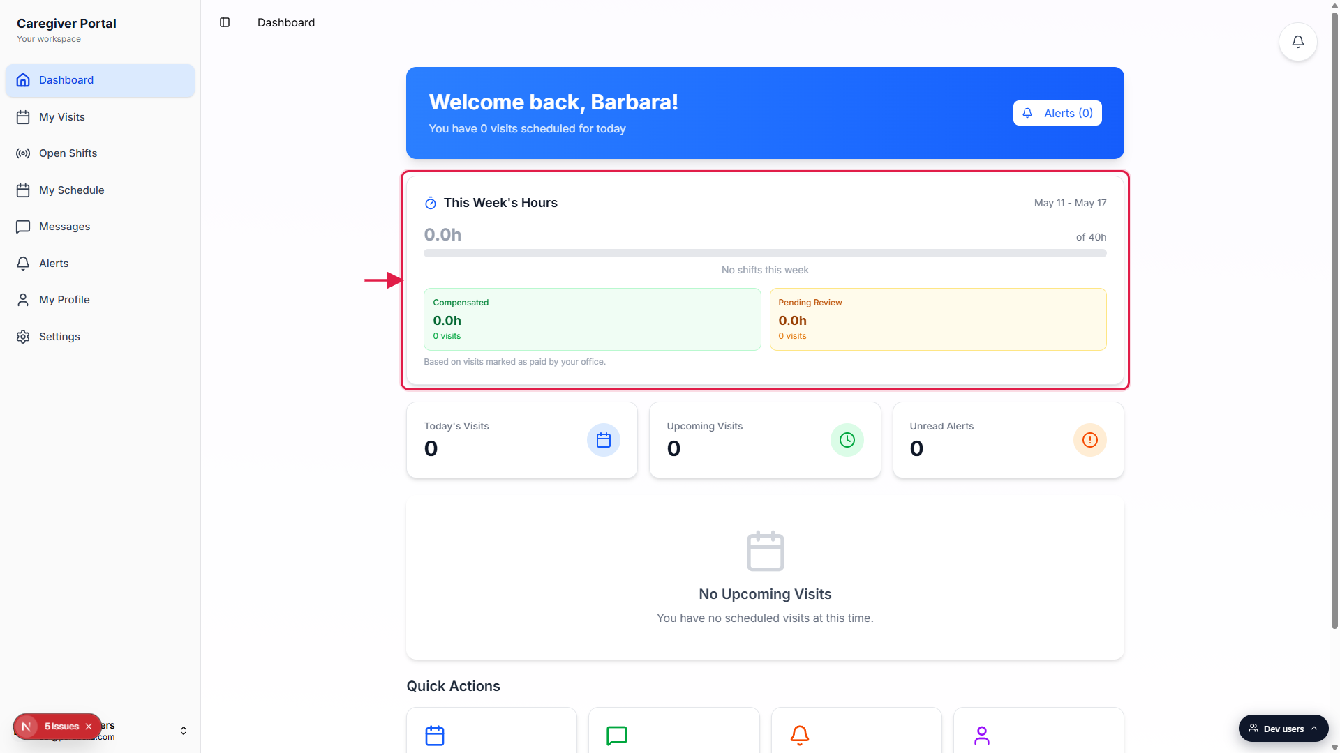Open Settings from sidebar
1340x753 pixels.
(100, 337)
